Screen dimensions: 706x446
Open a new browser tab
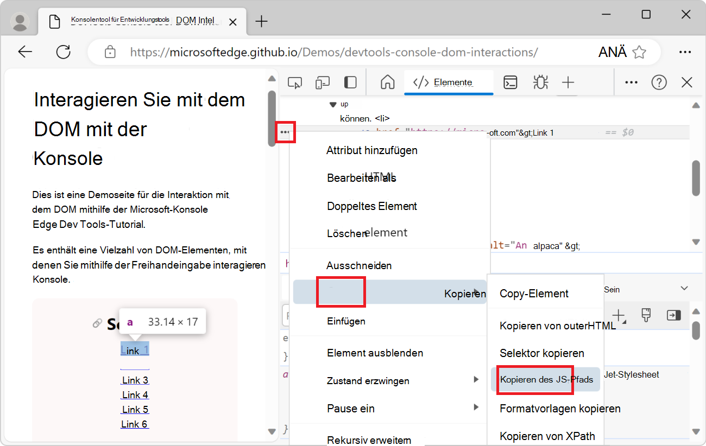point(261,22)
